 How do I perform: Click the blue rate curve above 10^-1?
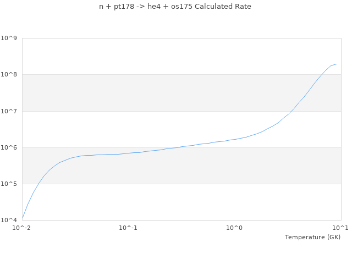128,153
